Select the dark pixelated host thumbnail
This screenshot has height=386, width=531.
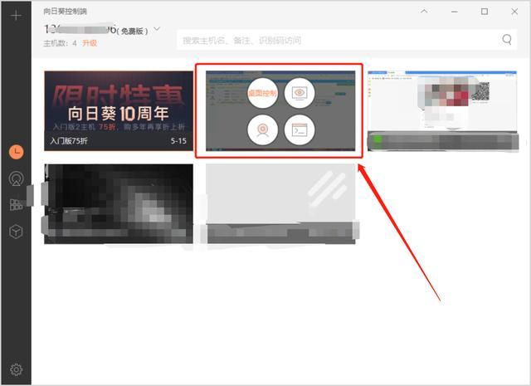[x=119, y=203]
